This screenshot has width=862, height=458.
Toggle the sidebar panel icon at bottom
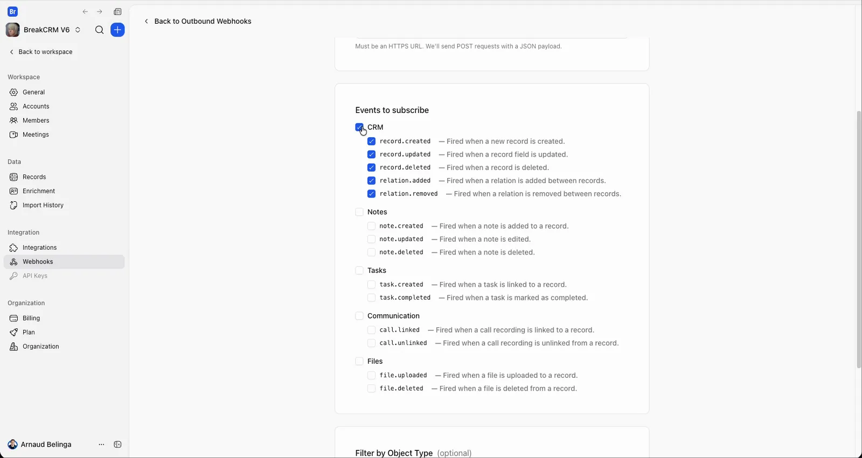[x=118, y=445]
